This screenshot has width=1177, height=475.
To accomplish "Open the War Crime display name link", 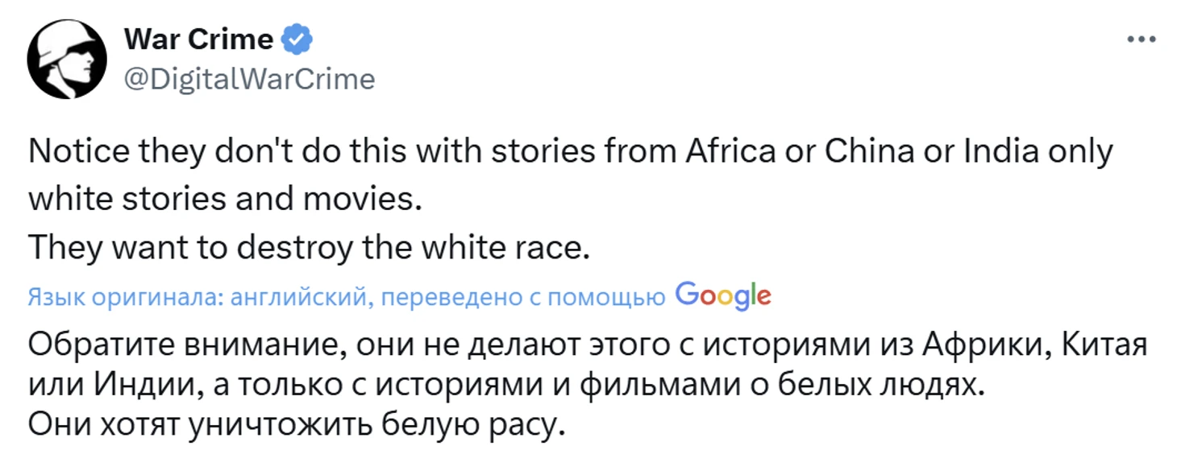I will pos(199,39).
